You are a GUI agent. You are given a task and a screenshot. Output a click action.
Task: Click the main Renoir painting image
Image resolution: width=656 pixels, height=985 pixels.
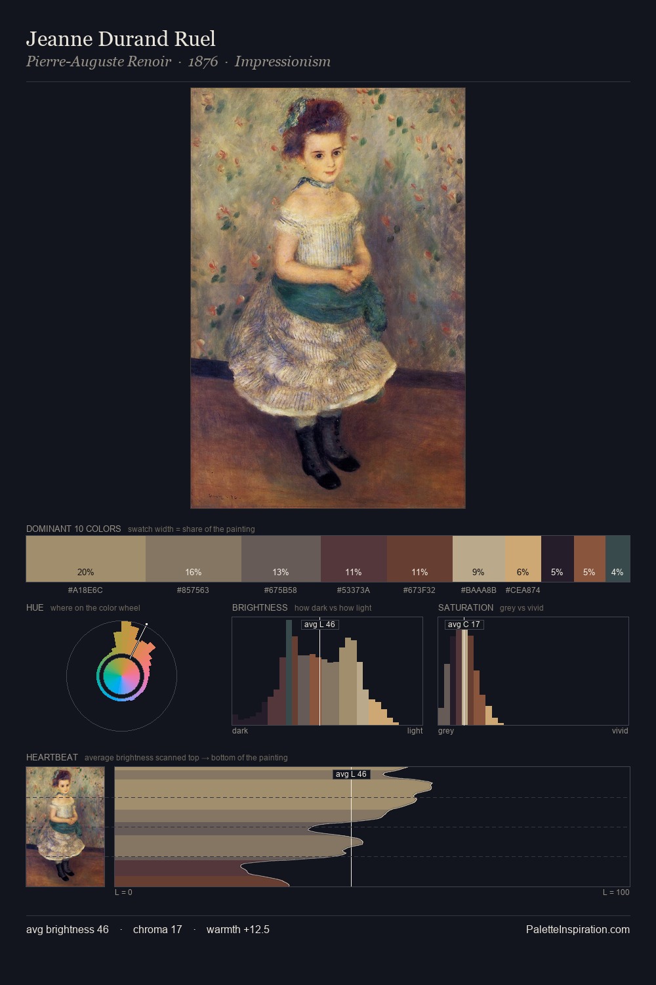tap(328, 298)
